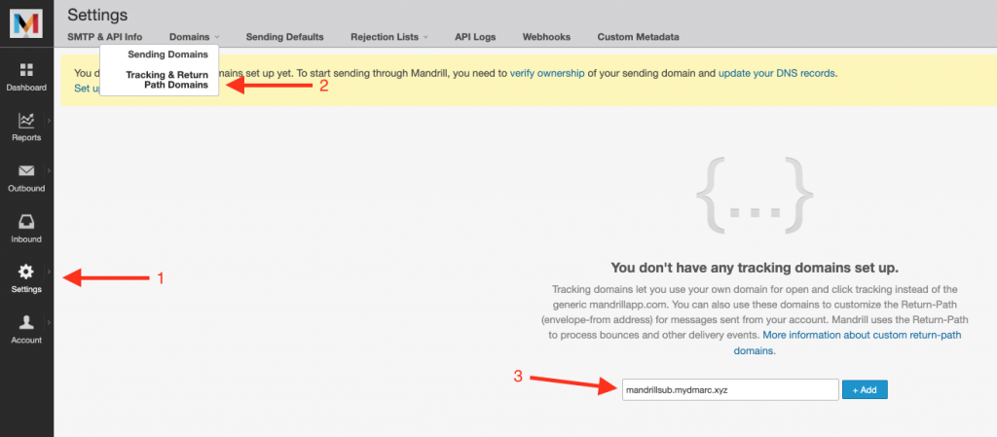Open the Reports chart icon
Screen dimensions: 997x437
point(26,121)
